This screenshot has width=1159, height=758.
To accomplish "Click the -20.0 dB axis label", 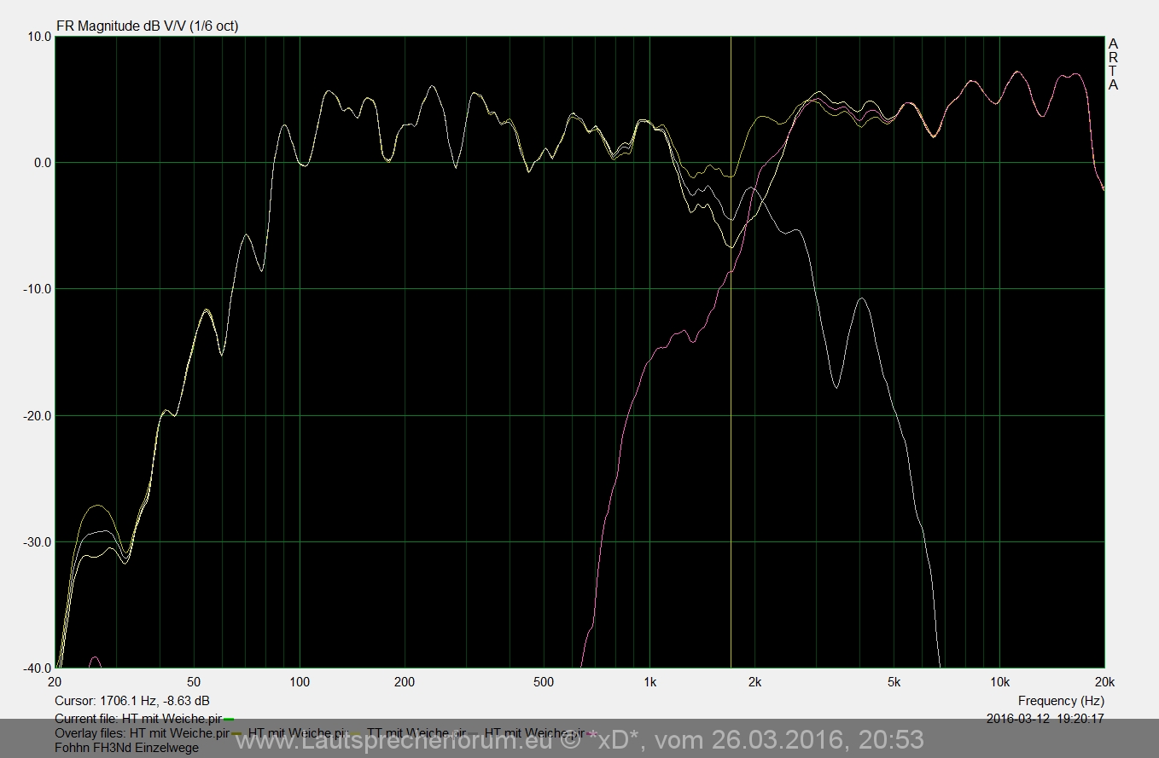I will (x=35, y=415).
